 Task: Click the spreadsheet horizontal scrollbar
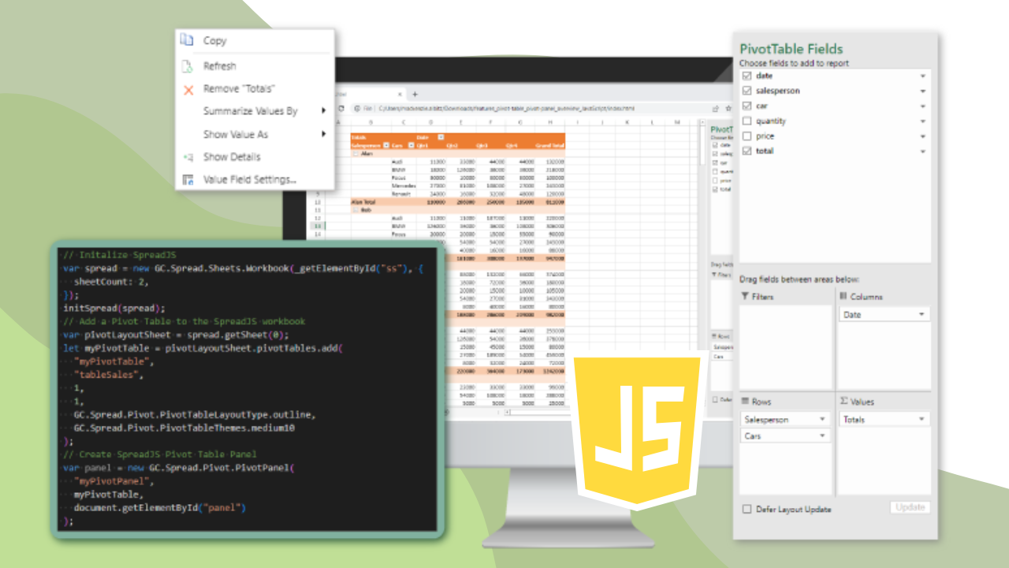[x=540, y=412]
